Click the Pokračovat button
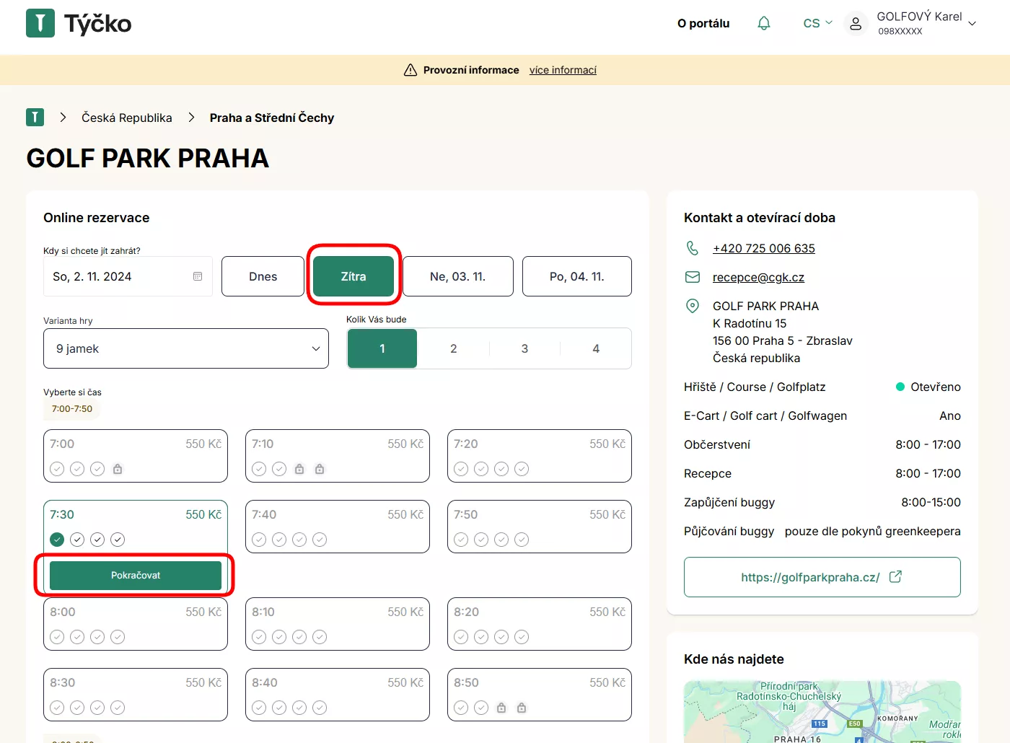 136,575
